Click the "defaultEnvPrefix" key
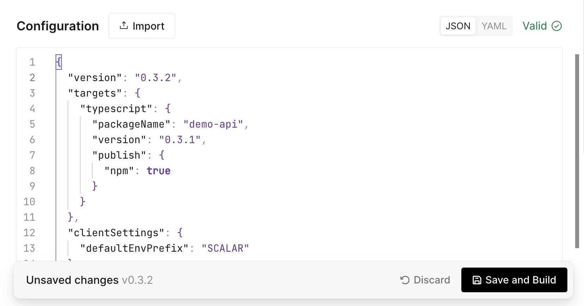 click(x=134, y=248)
